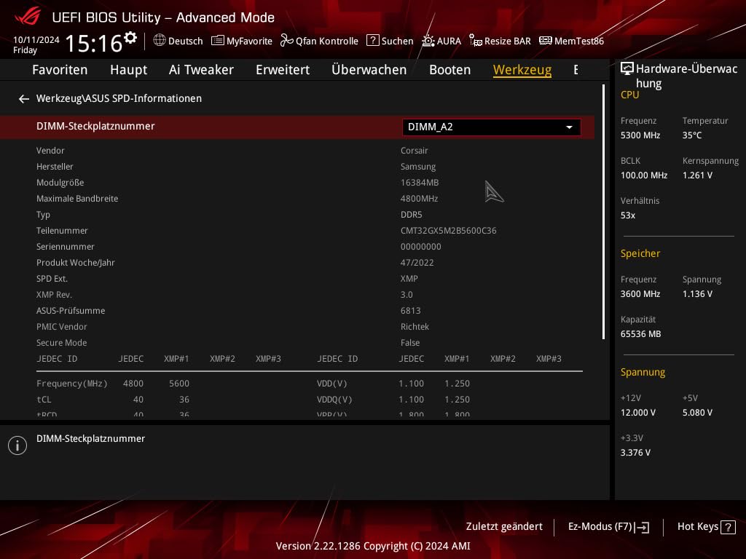Open the Ai Tweaker tab
This screenshot has height=559, width=746.
click(201, 70)
